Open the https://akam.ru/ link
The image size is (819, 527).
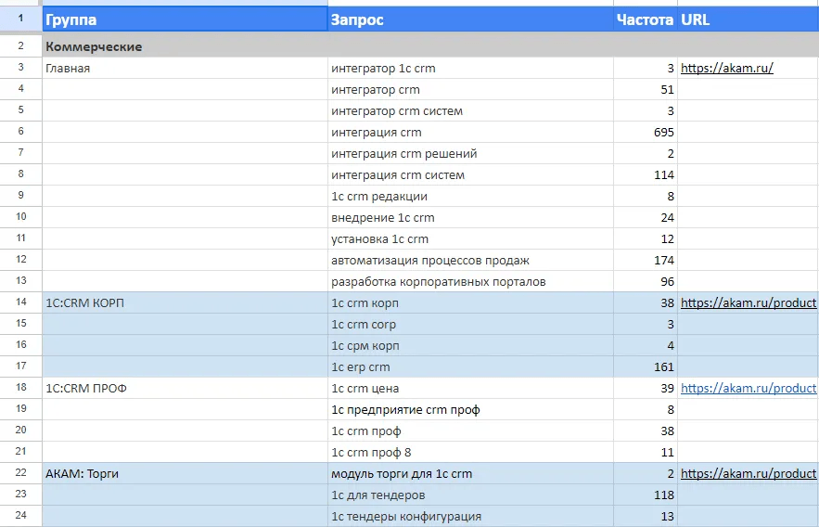(x=726, y=69)
